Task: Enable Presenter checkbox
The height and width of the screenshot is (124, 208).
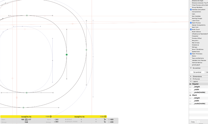Action: (x=191, y=36)
